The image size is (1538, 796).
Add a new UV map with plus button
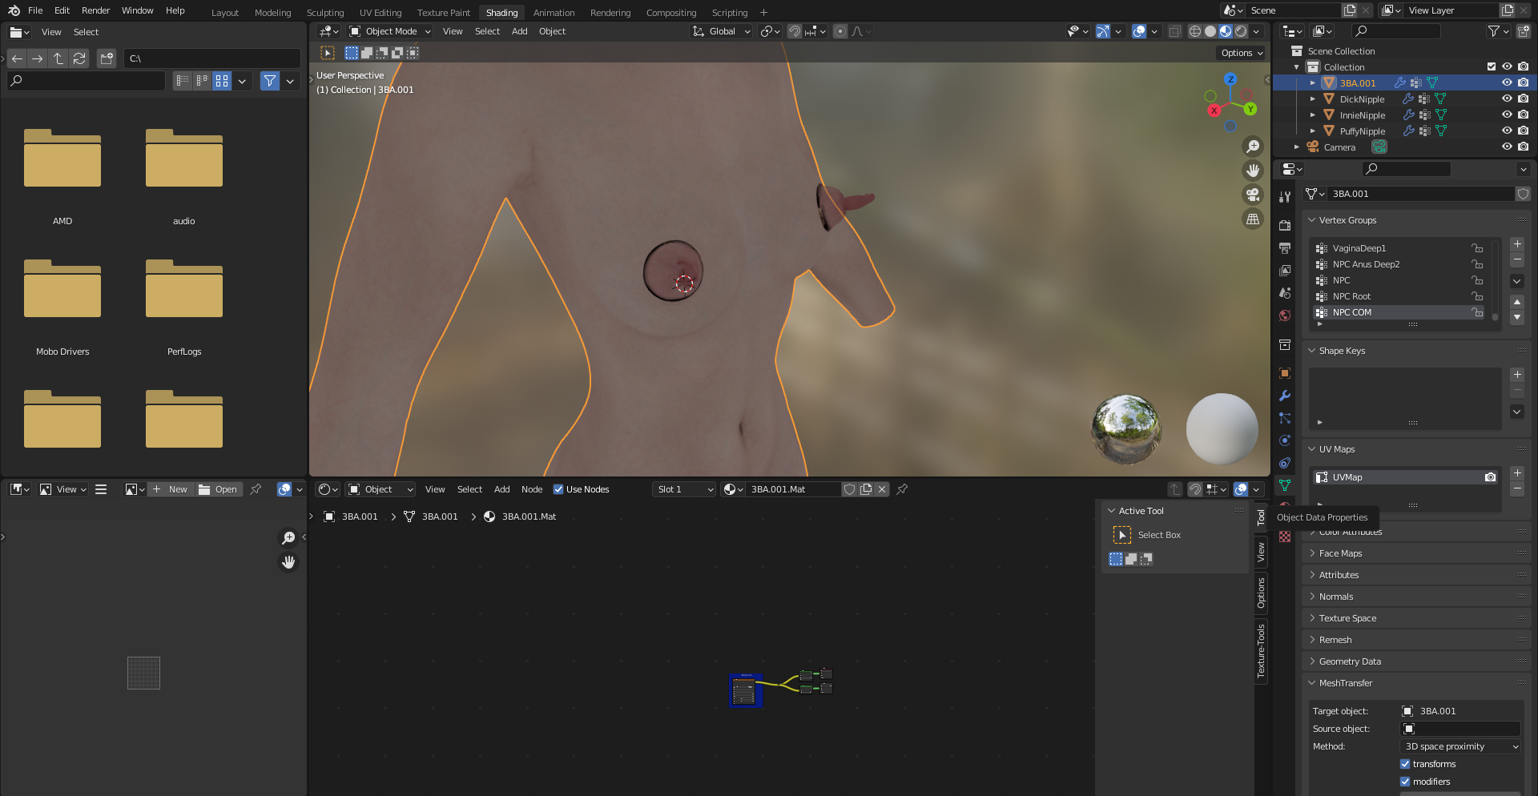[x=1517, y=473]
